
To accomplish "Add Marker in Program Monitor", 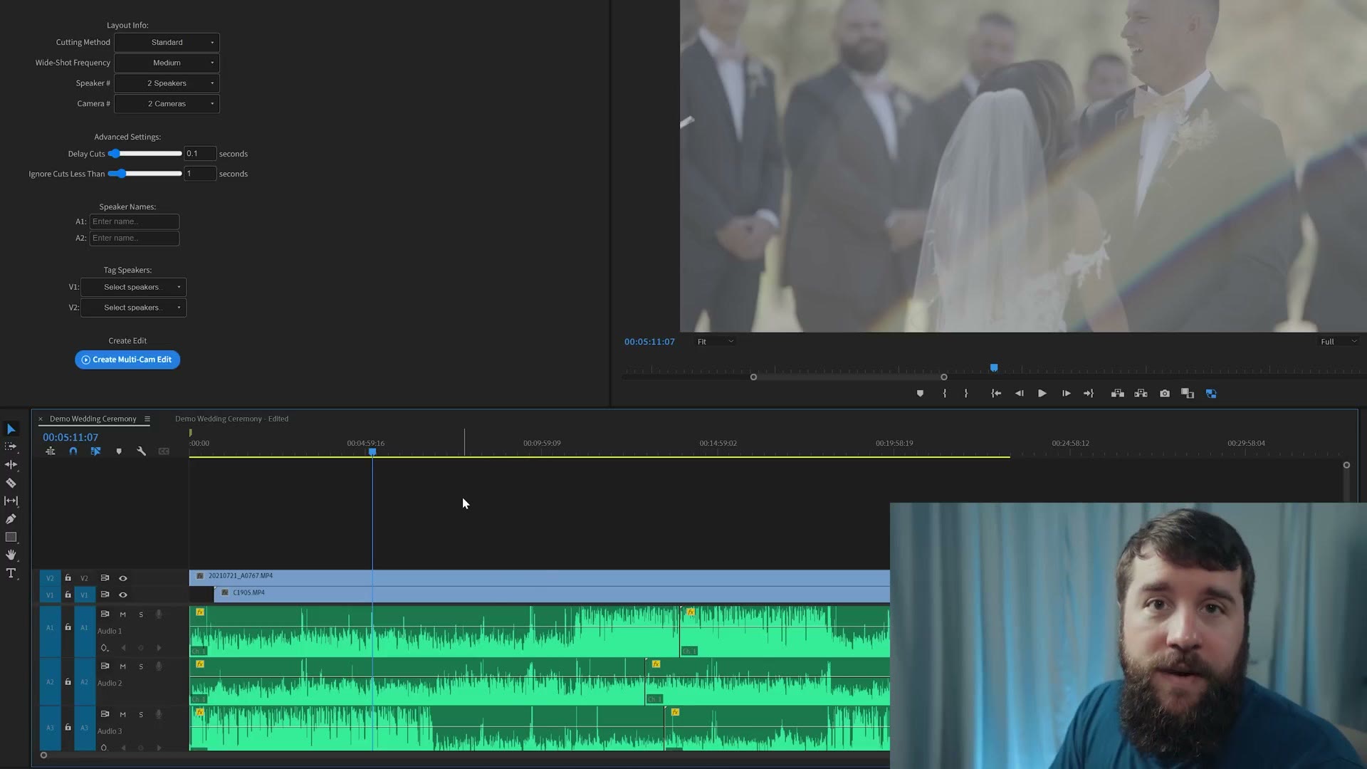I will tap(920, 393).
